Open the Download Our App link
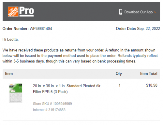Screen dimensions: 163x125 click(139, 12)
